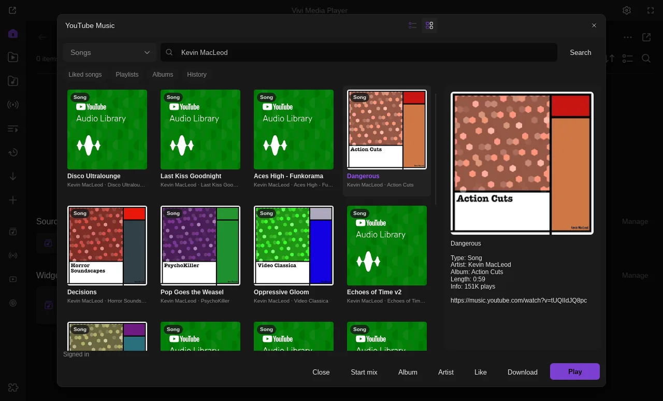This screenshot has width=663, height=401.
Task: Click the Kevin MacLeod search field
Action: [359, 52]
